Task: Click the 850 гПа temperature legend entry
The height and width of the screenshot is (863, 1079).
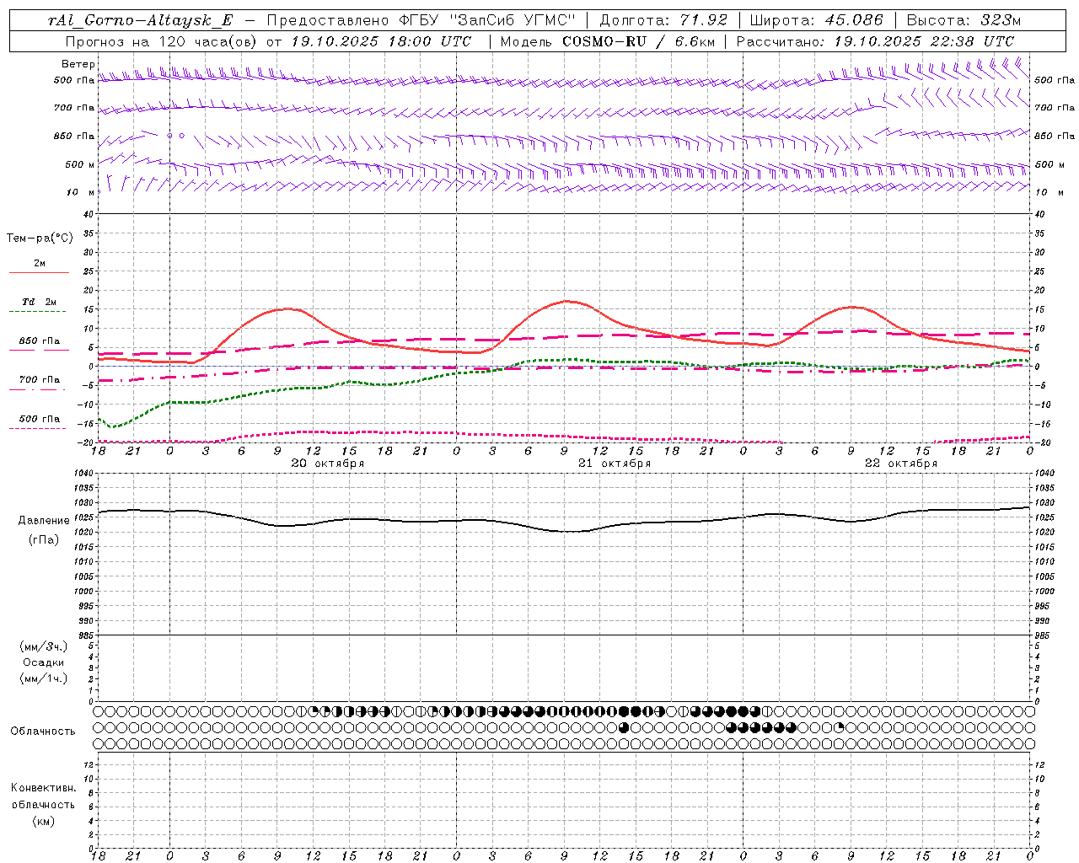Action: pos(40,341)
